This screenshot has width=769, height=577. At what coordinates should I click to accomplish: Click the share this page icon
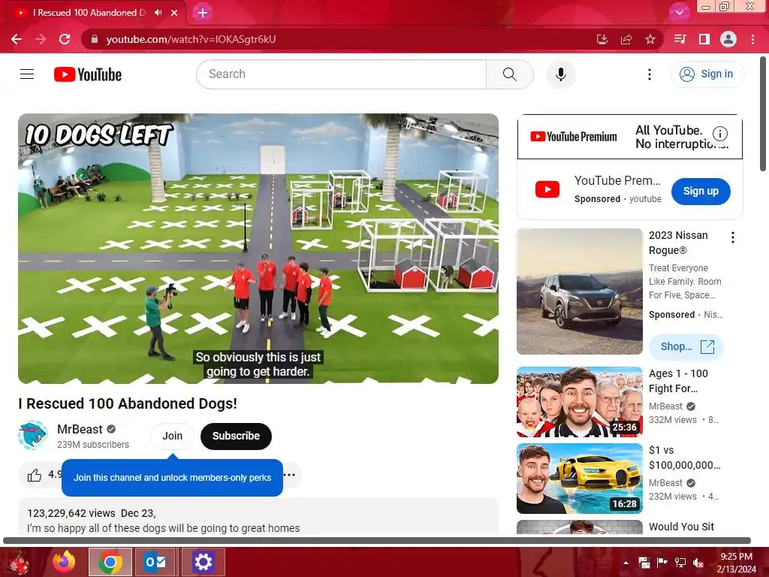(626, 39)
